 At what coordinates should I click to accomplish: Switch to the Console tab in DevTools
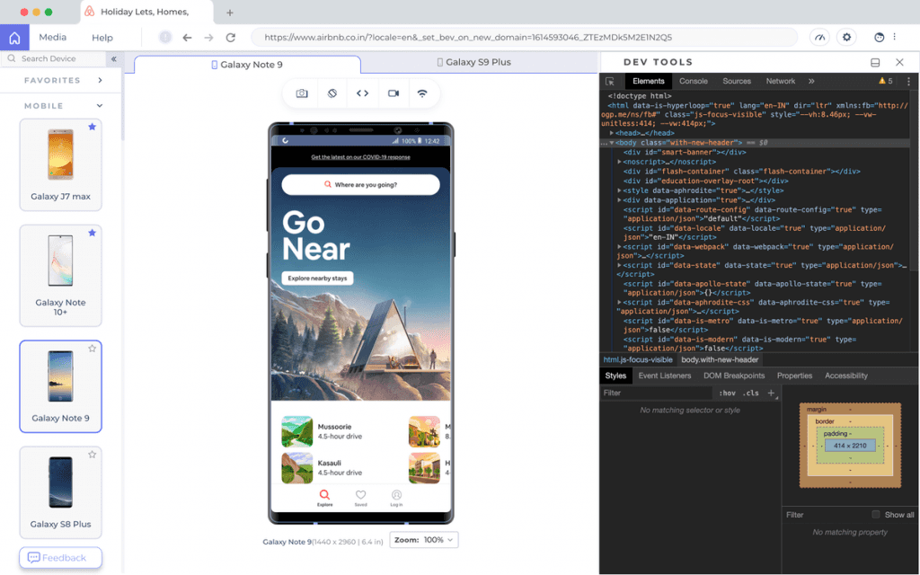coord(693,81)
